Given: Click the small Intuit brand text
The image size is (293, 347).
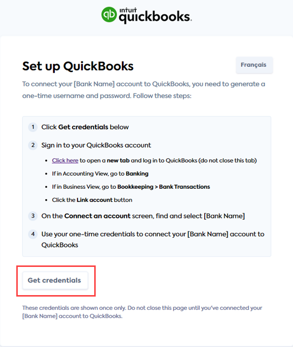Looking at the screenshot, I should tap(128, 10).
